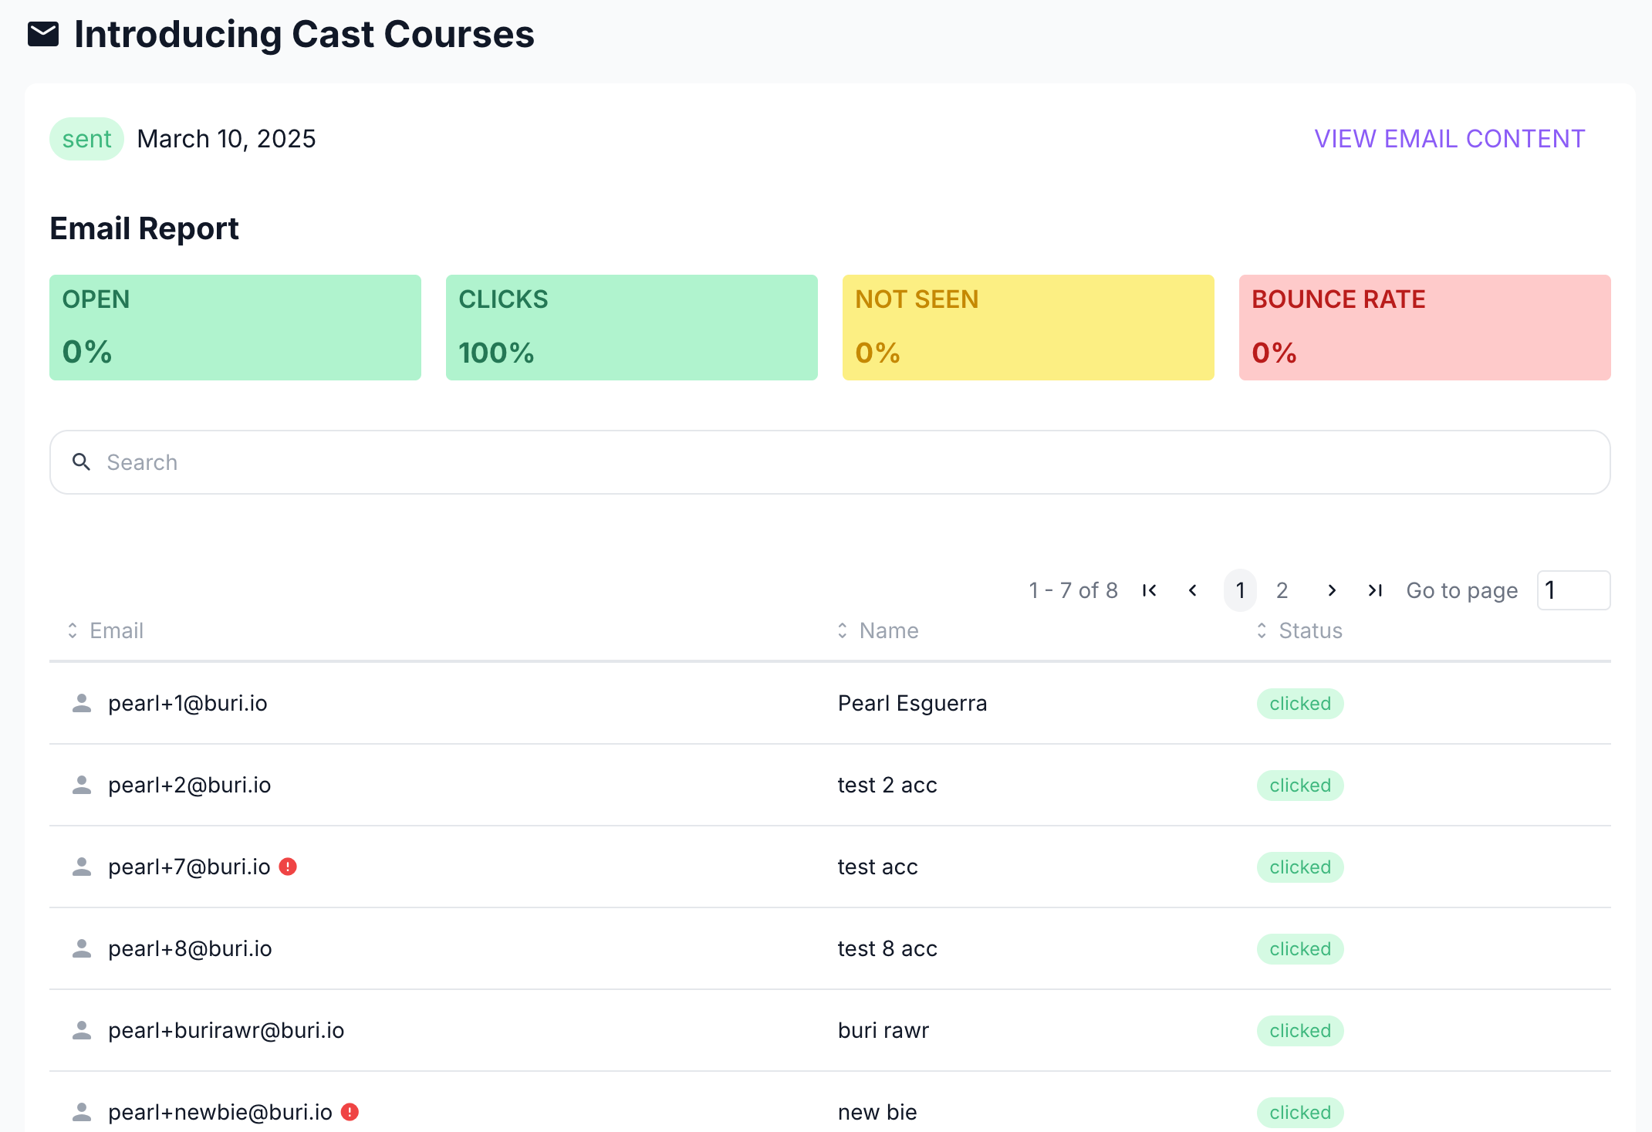Select page 1 in pagination

click(1240, 590)
